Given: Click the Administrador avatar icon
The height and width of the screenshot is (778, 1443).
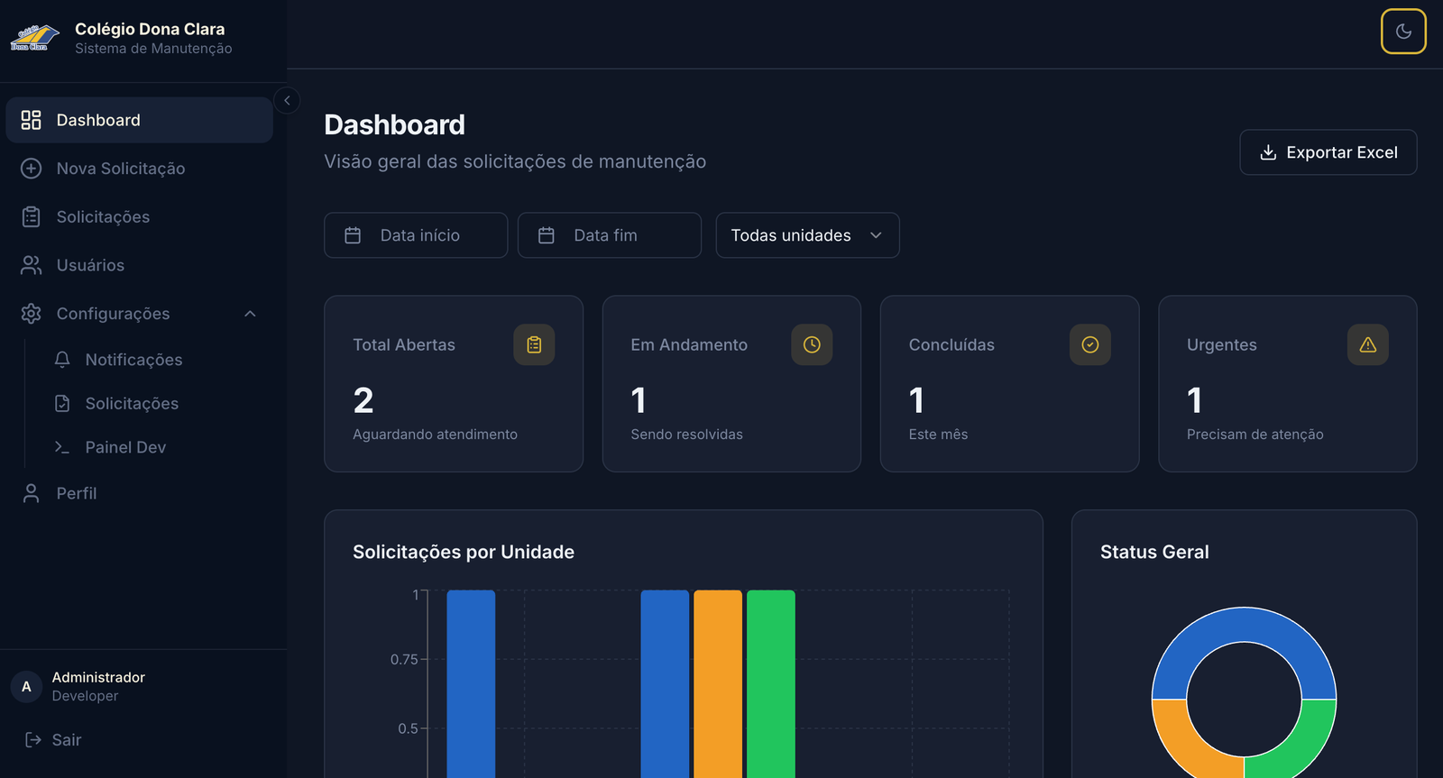Looking at the screenshot, I should (x=26, y=686).
